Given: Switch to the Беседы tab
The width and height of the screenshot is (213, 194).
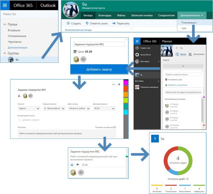Looking at the screenshot, I should [x=88, y=15].
